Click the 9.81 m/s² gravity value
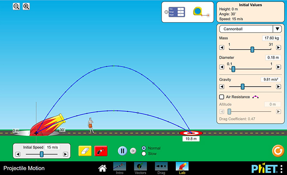 (x=271, y=80)
